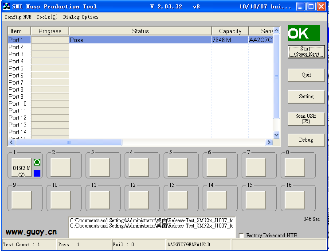Click the serial AA2G7C7GEAFW1K1D in status bar
This screenshot has height=251, width=329.
[x=188, y=244]
